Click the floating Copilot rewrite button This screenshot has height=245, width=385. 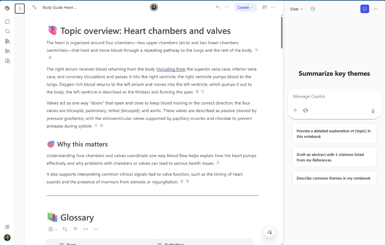[x=269, y=232]
